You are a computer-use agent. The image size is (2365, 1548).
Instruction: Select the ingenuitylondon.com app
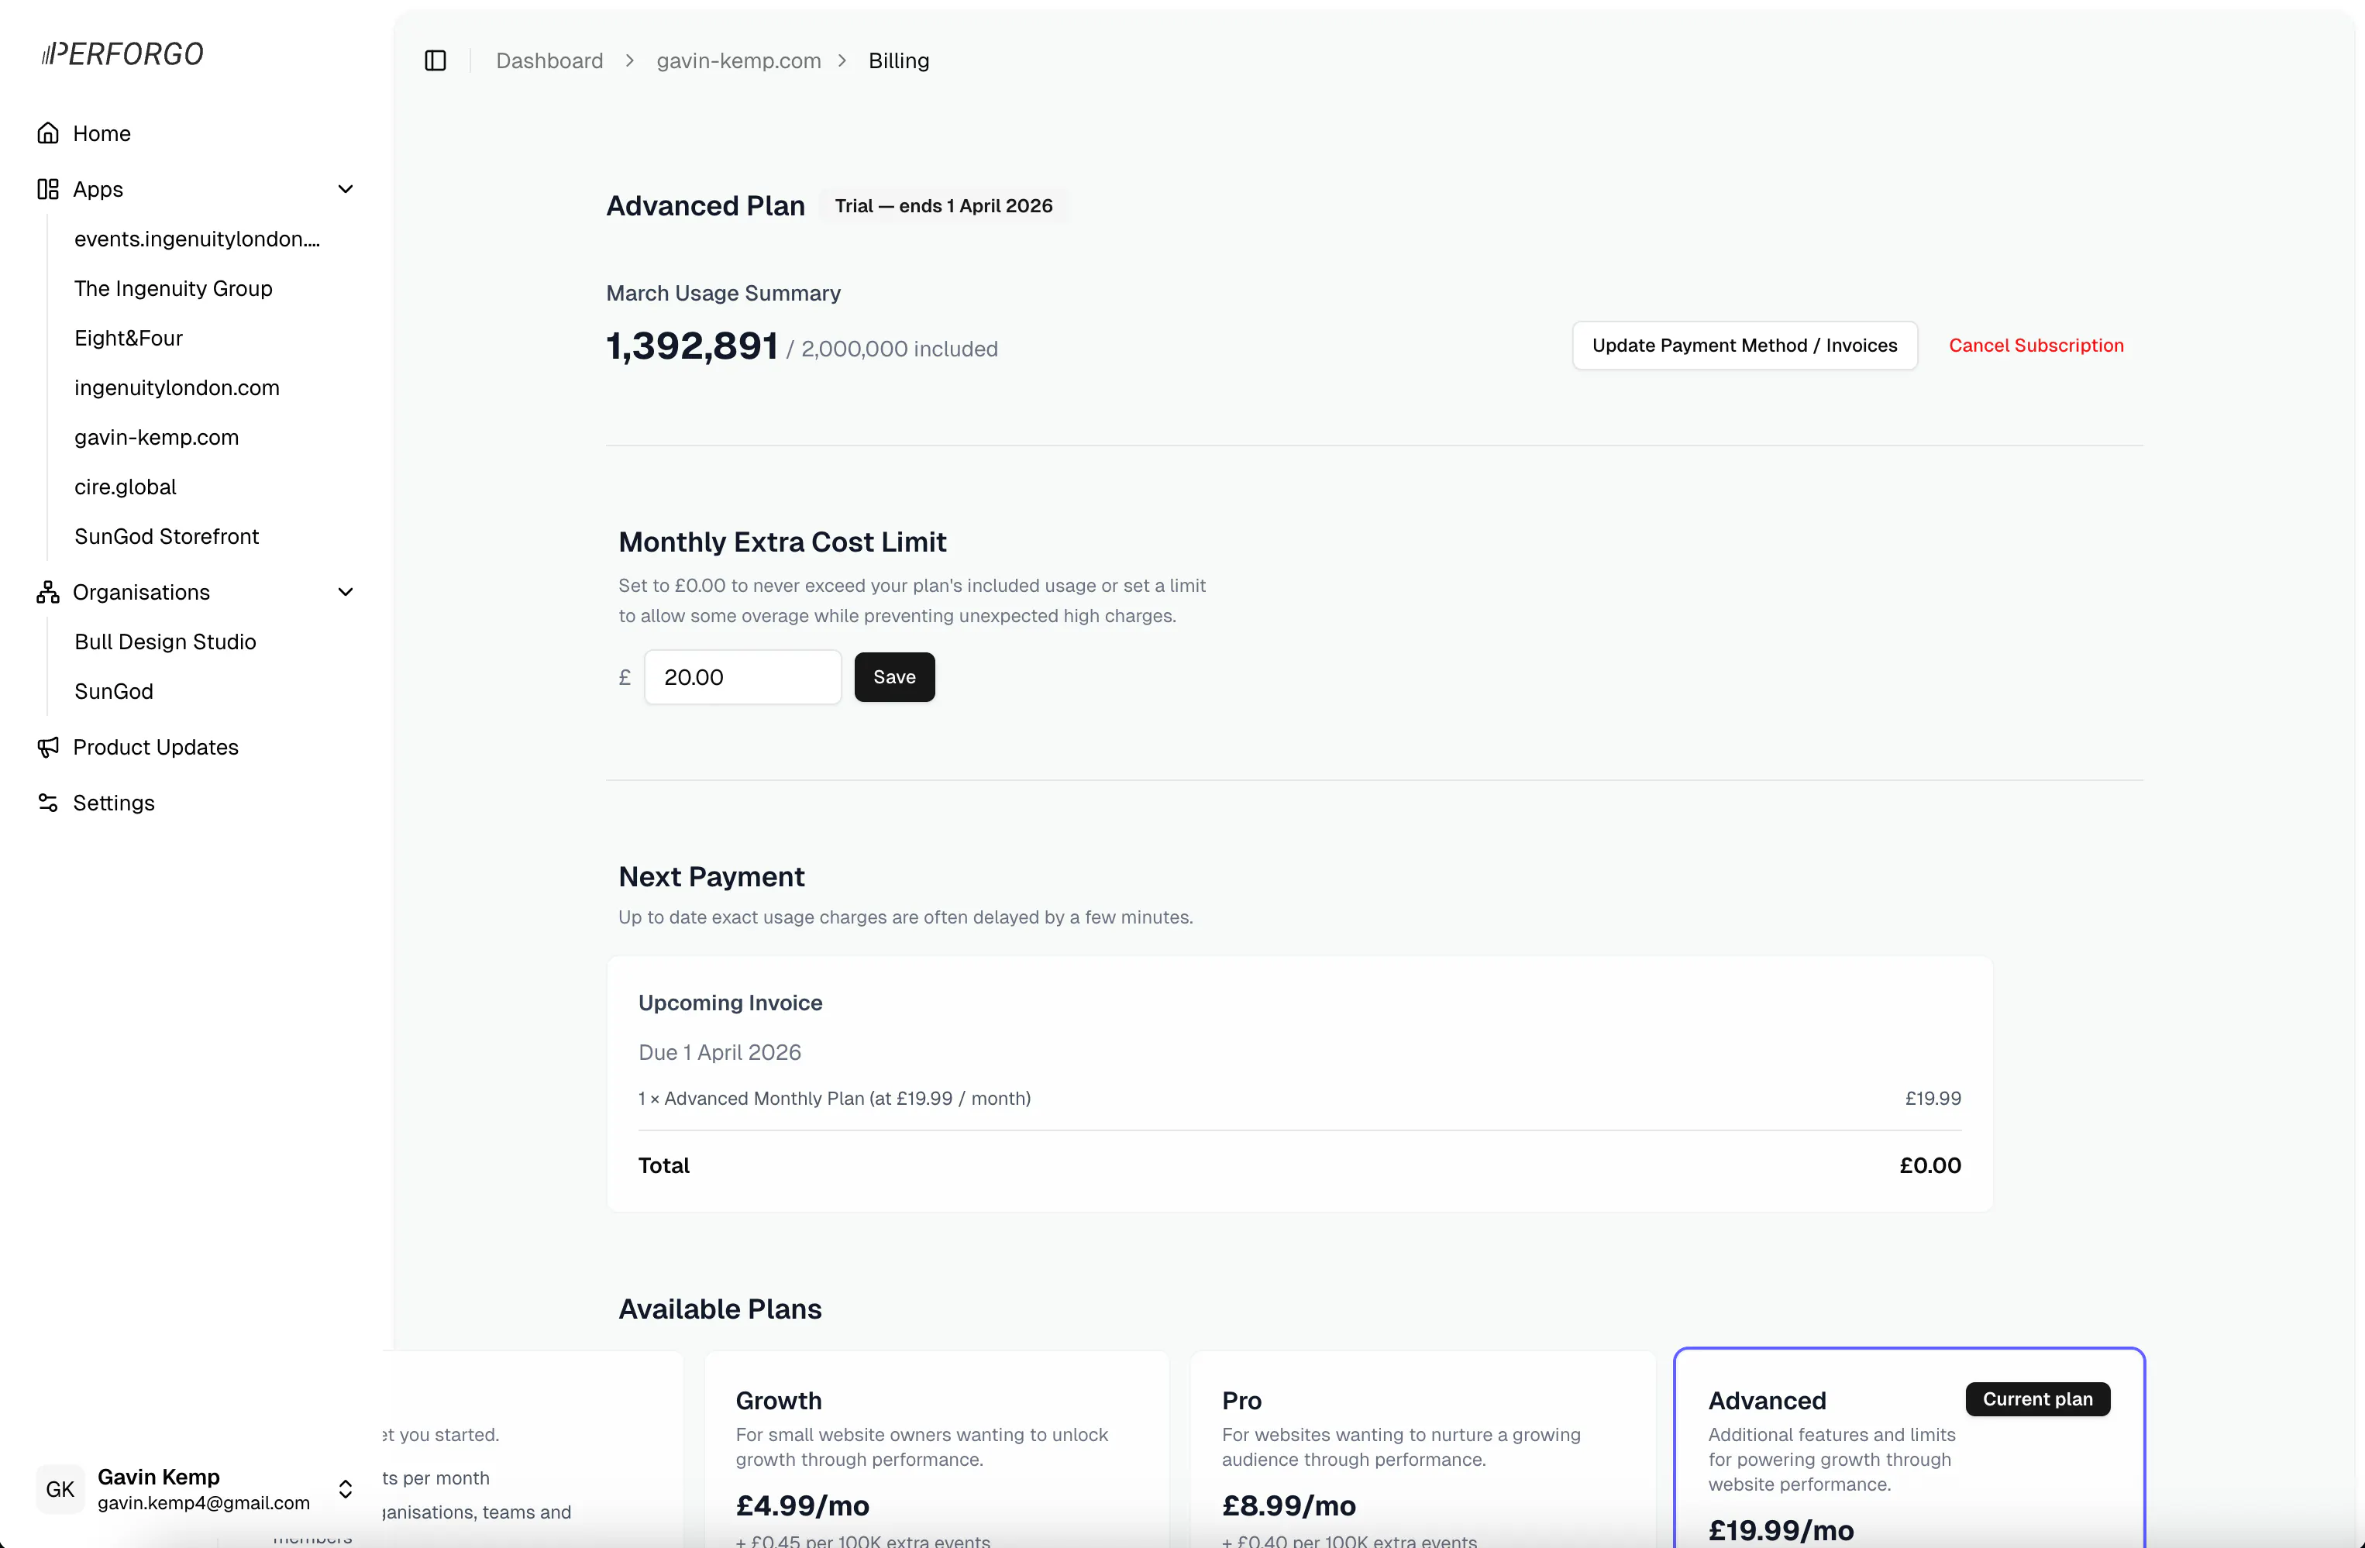(x=177, y=387)
